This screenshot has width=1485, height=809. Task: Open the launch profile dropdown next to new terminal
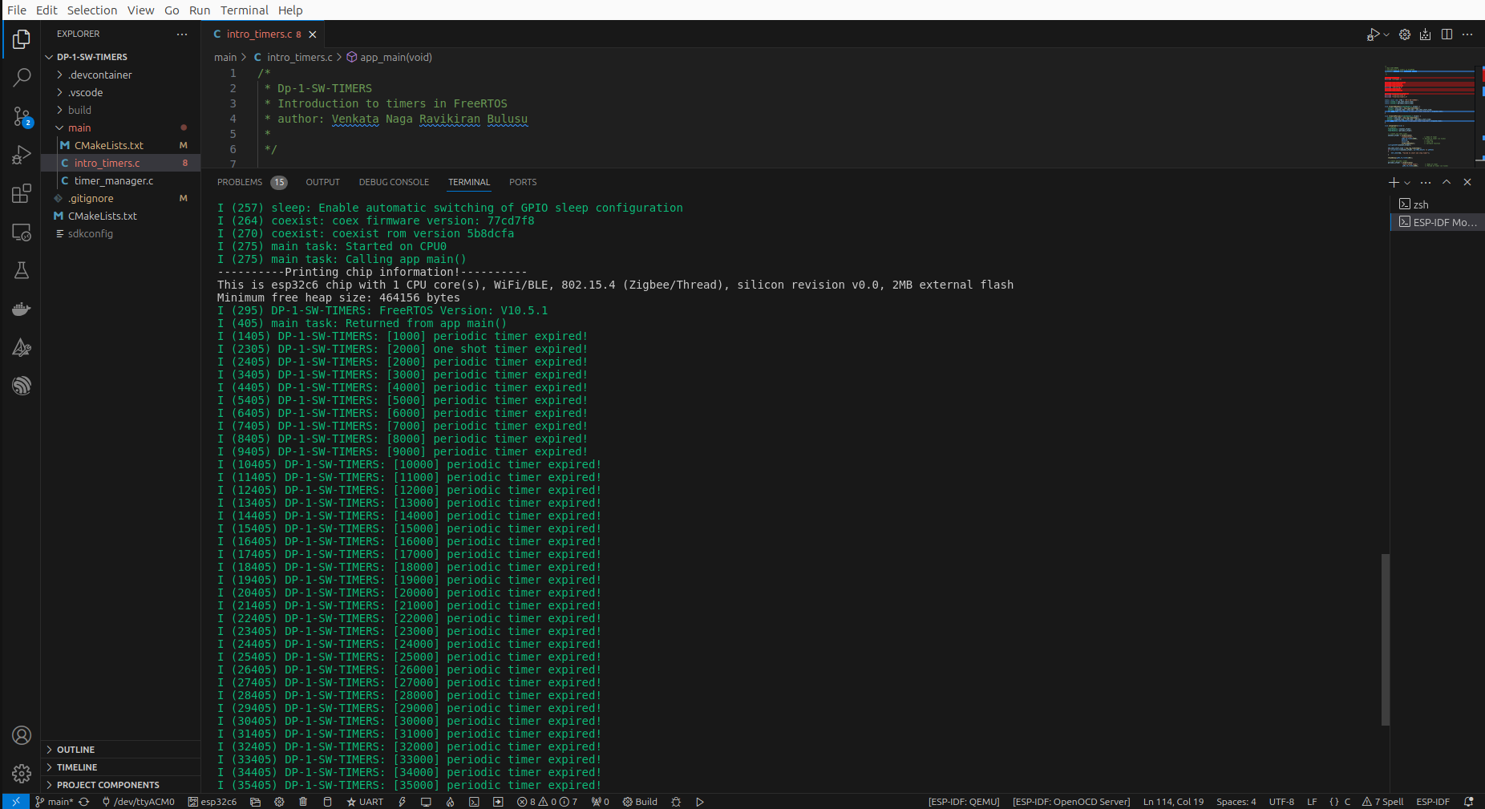(x=1407, y=183)
